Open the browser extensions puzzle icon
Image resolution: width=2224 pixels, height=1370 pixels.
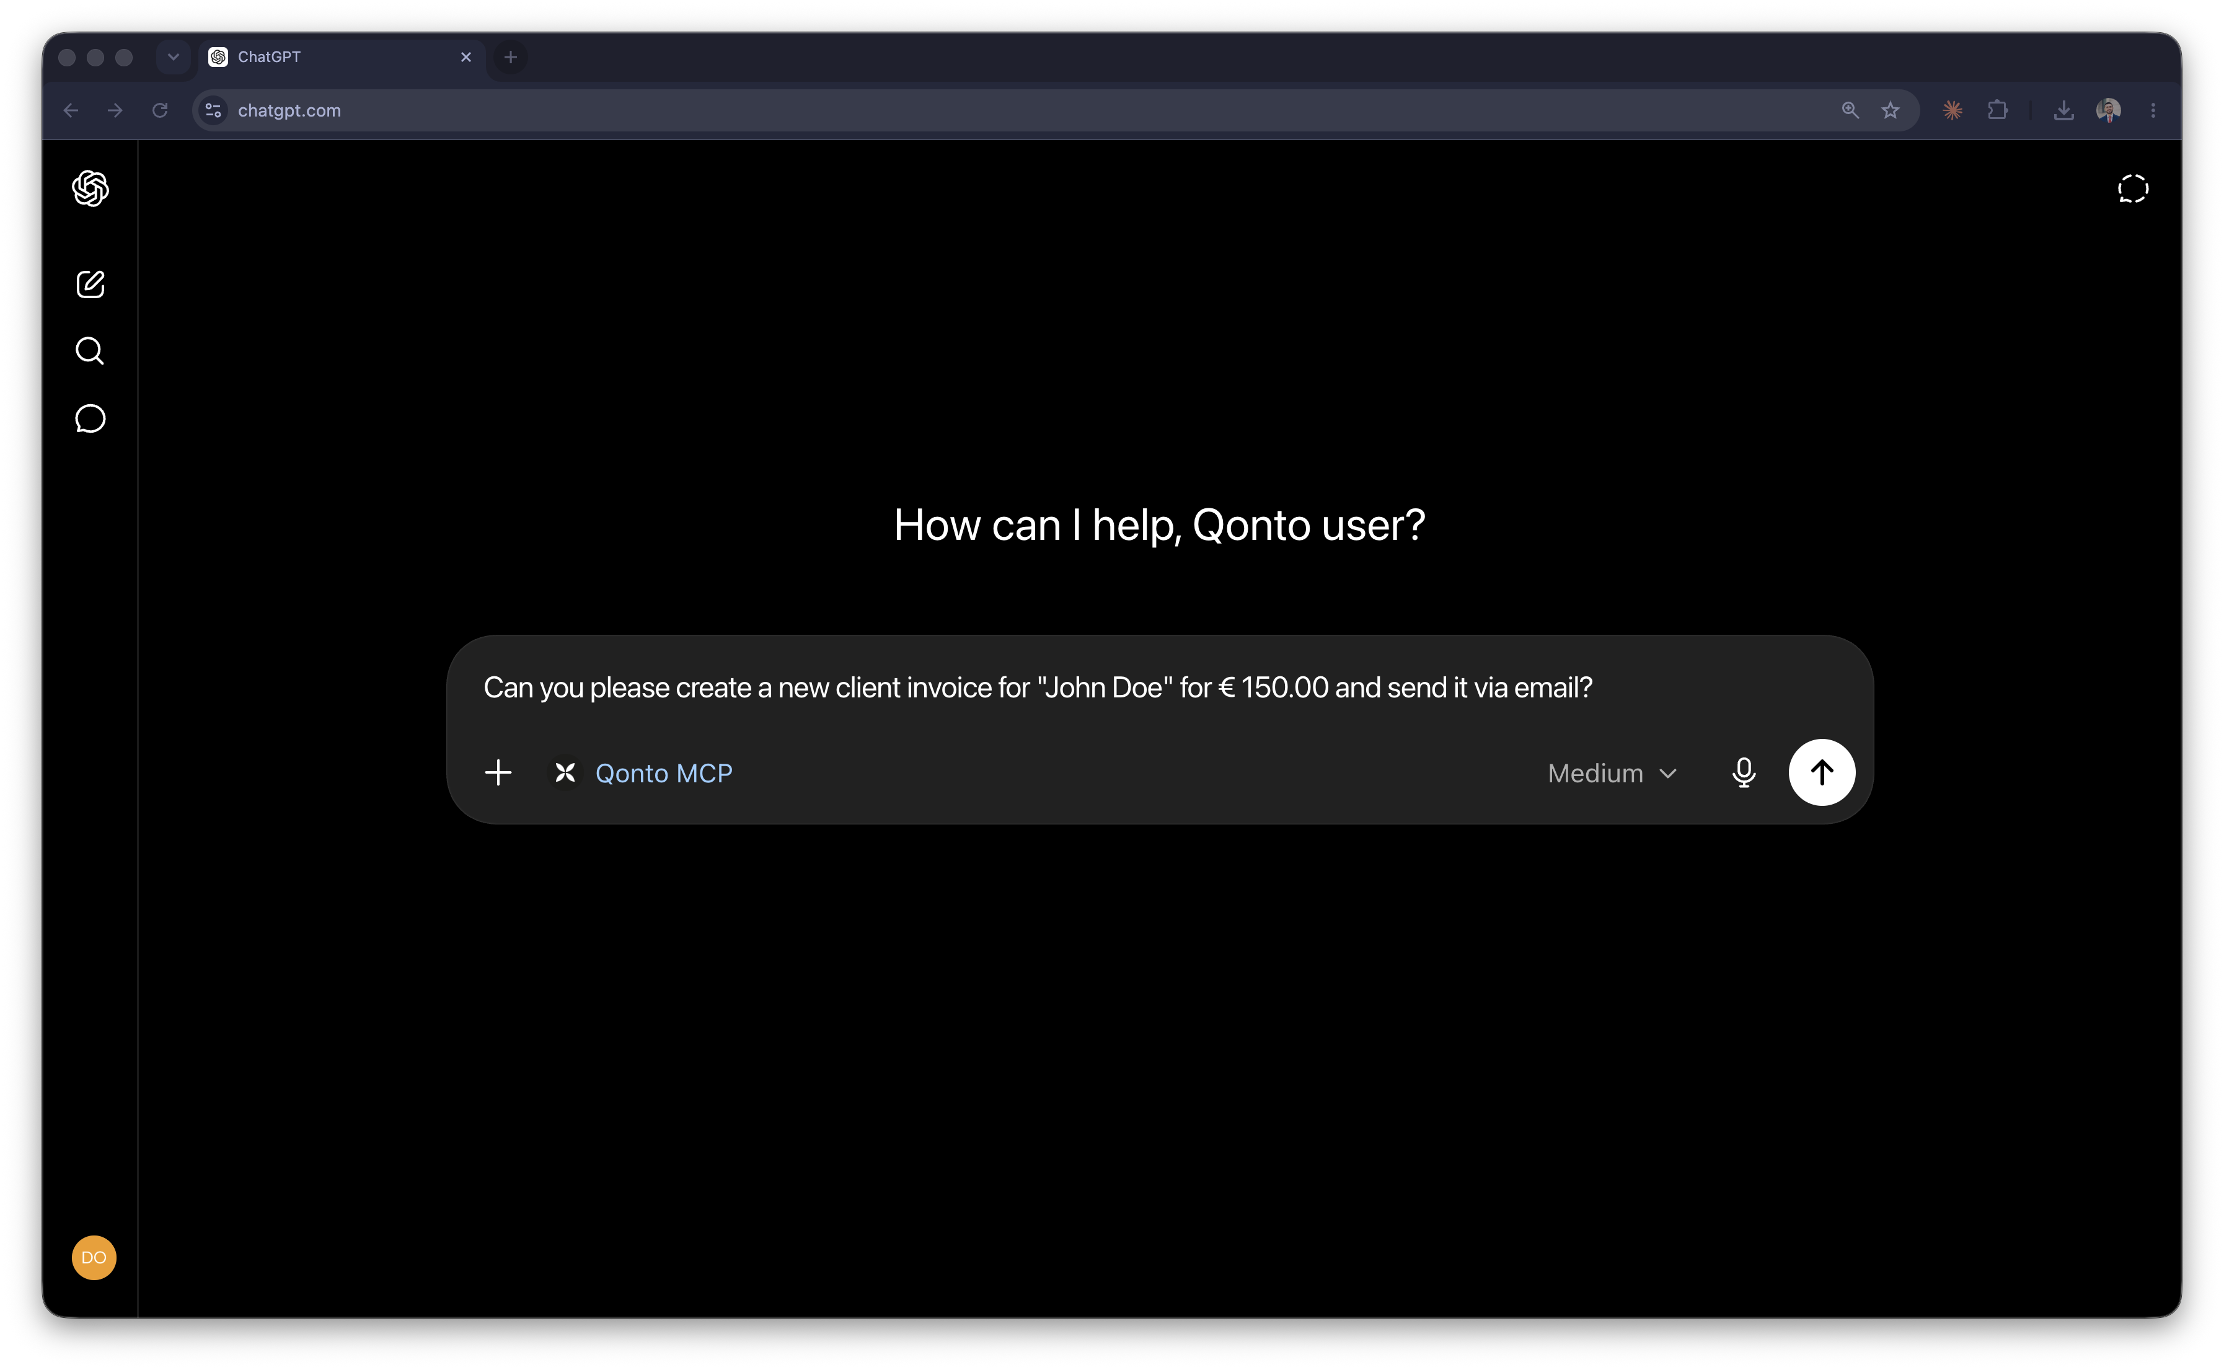(1998, 110)
